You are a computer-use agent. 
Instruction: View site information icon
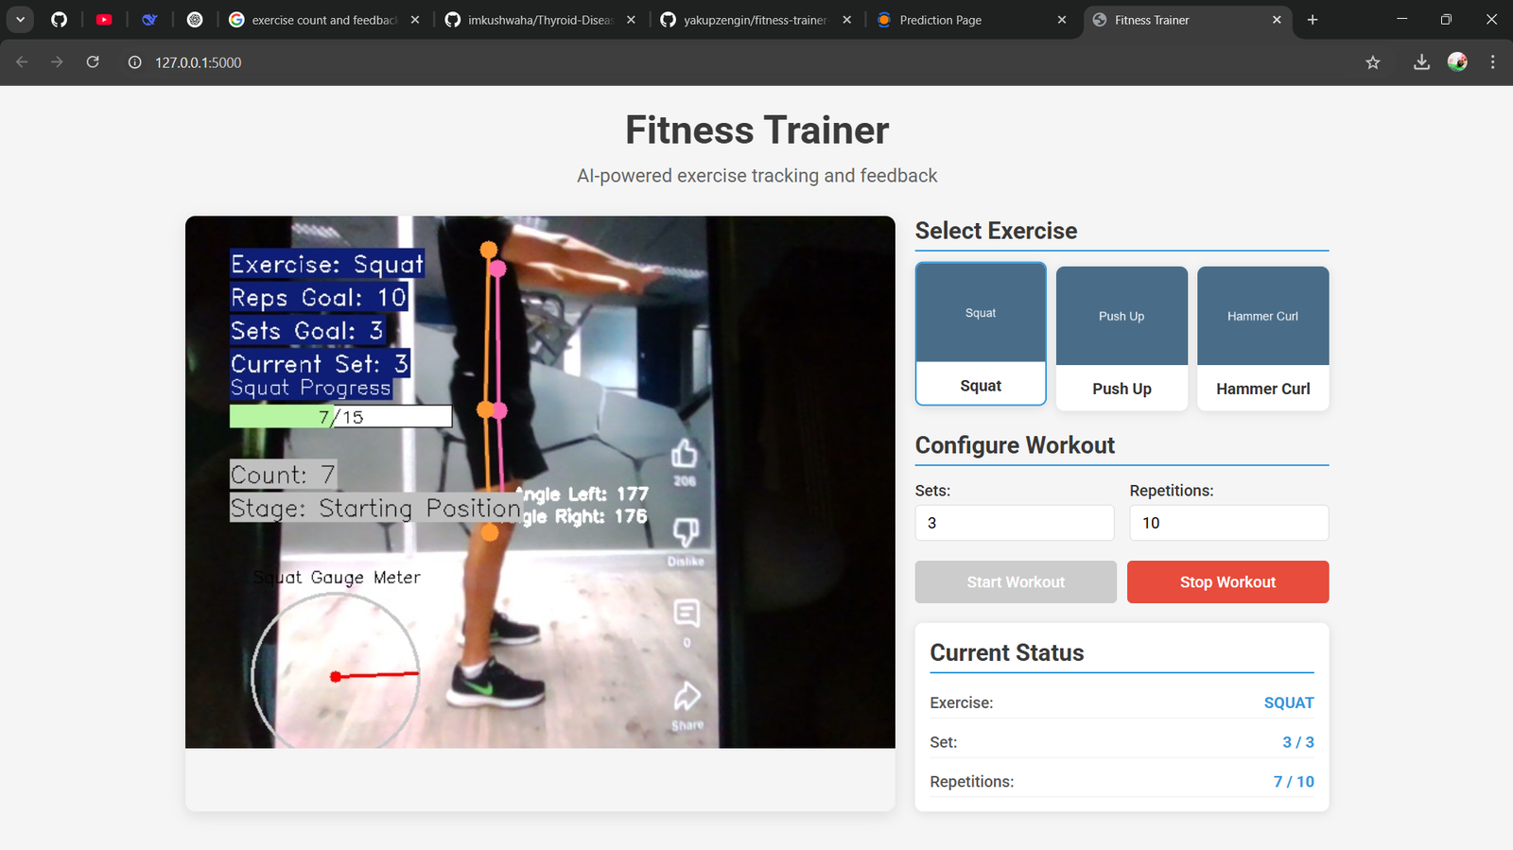pos(135,62)
